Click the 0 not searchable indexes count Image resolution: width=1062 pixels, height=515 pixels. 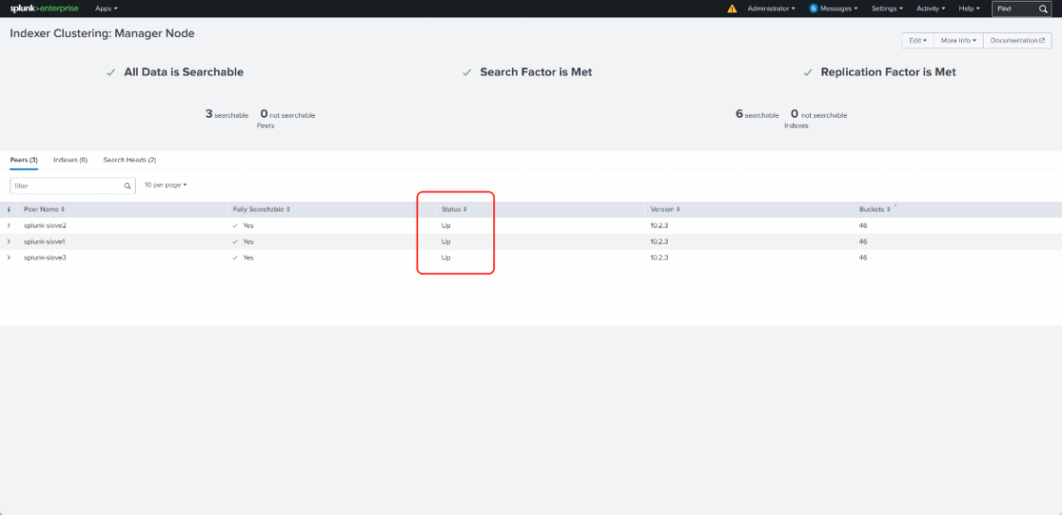click(819, 114)
